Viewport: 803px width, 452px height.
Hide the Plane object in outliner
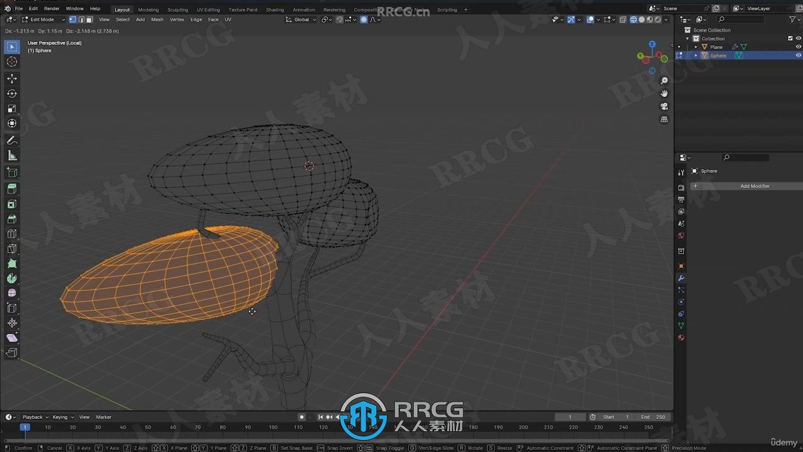coord(798,46)
